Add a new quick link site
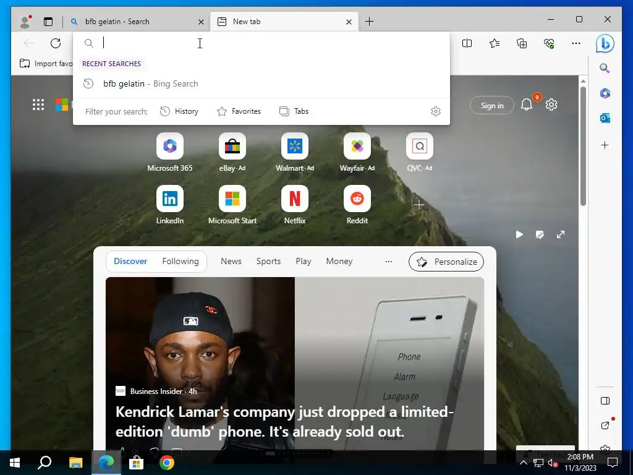This screenshot has width=633, height=475. 419,205
